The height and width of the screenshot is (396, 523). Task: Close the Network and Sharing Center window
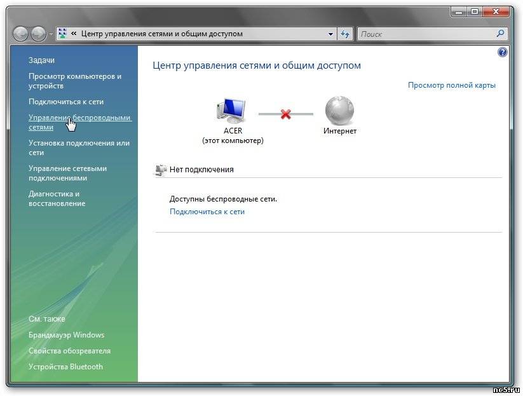pos(496,12)
